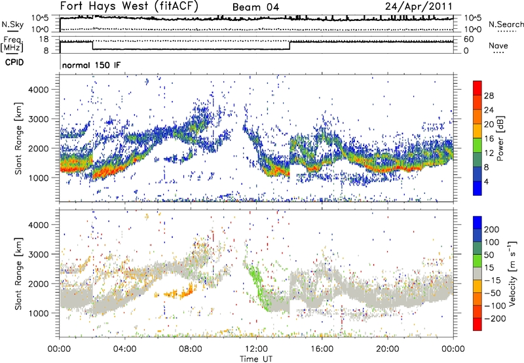Click the "100" label on Velocity scale
The width and height of the screenshot is (524, 363).
click(x=492, y=242)
